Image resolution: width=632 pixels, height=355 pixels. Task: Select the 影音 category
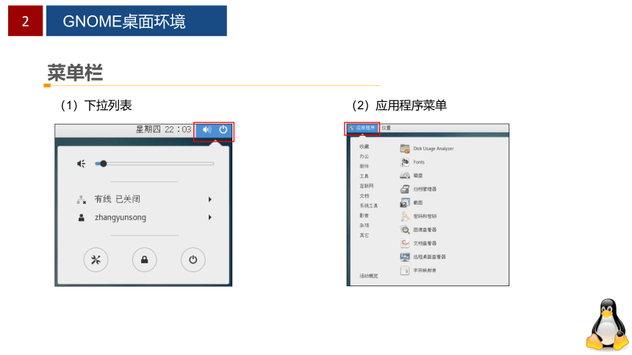364,216
